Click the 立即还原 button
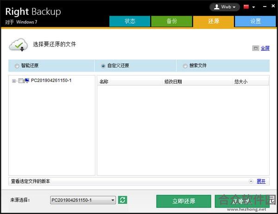This screenshot has width=278, height=214. click(183, 201)
